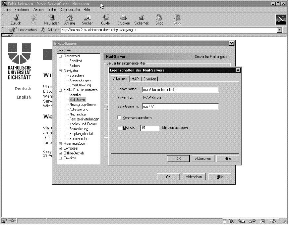289x225 pixels.
Task: Open the Adresse URL dropdown arrow
Action: tap(279, 30)
